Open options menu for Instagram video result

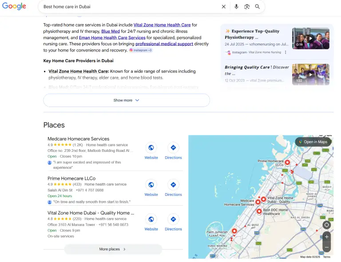click(x=285, y=52)
